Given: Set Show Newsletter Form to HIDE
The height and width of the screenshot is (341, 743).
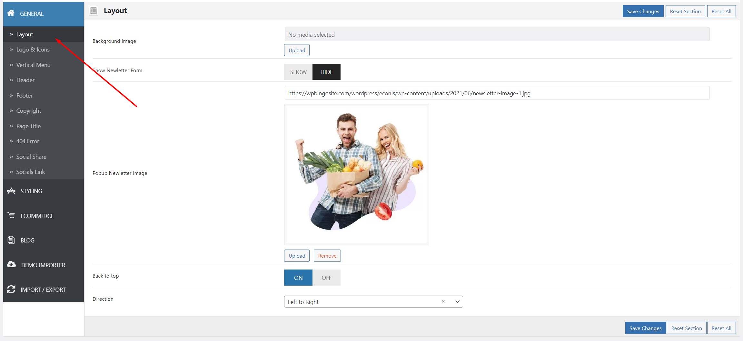Looking at the screenshot, I should coord(326,72).
